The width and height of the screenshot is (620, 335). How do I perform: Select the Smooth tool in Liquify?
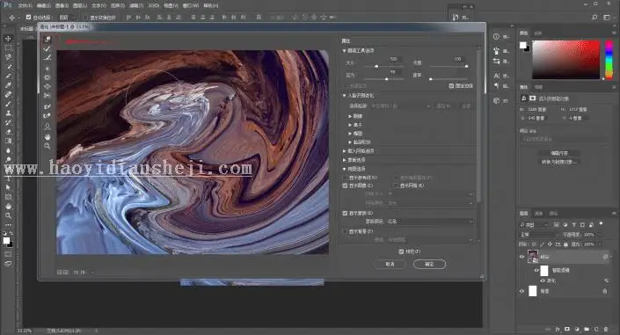47,58
